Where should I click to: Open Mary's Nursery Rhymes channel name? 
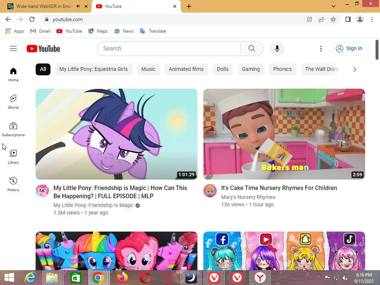(x=248, y=197)
